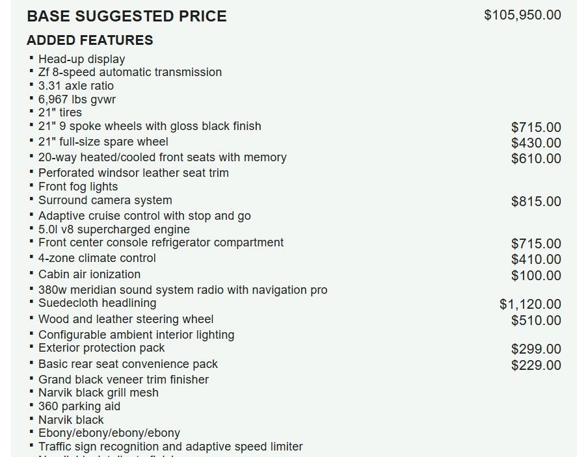Click the ADDED FEATURES heading
The width and height of the screenshot is (586, 457).
(x=90, y=40)
